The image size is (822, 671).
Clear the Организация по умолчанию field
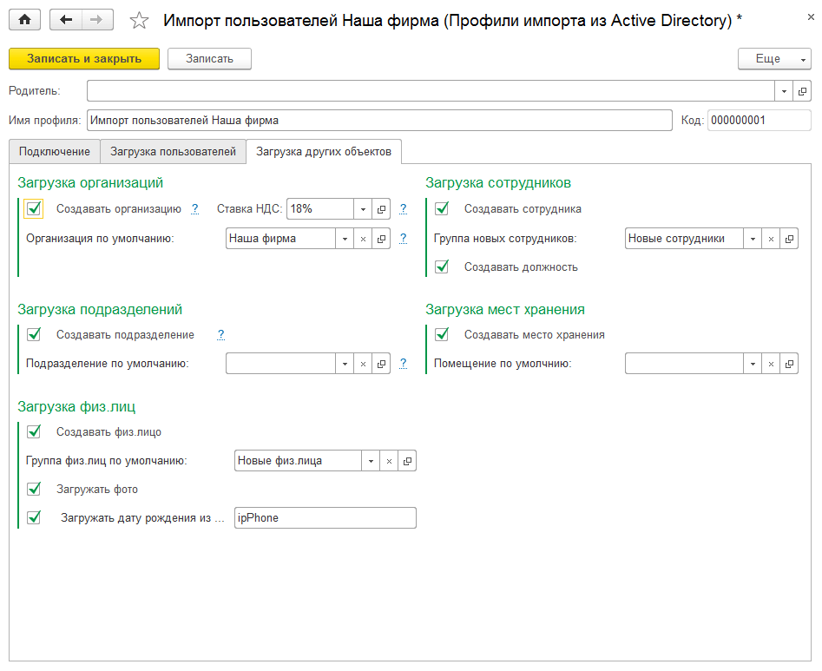tap(363, 238)
